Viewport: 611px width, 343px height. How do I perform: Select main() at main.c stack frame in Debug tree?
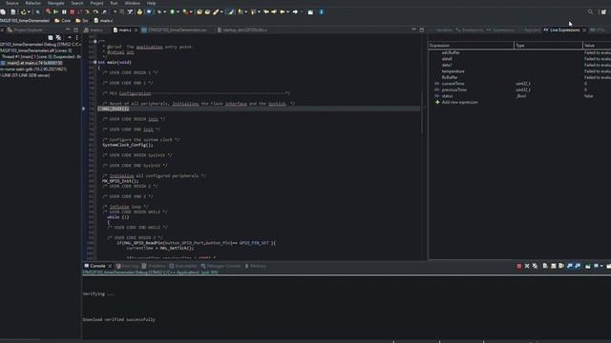(34, 63)
